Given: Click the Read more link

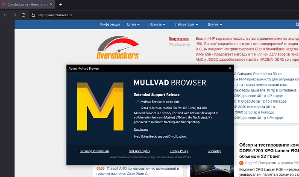Looking at the screenshot, I should coord(141,129).
